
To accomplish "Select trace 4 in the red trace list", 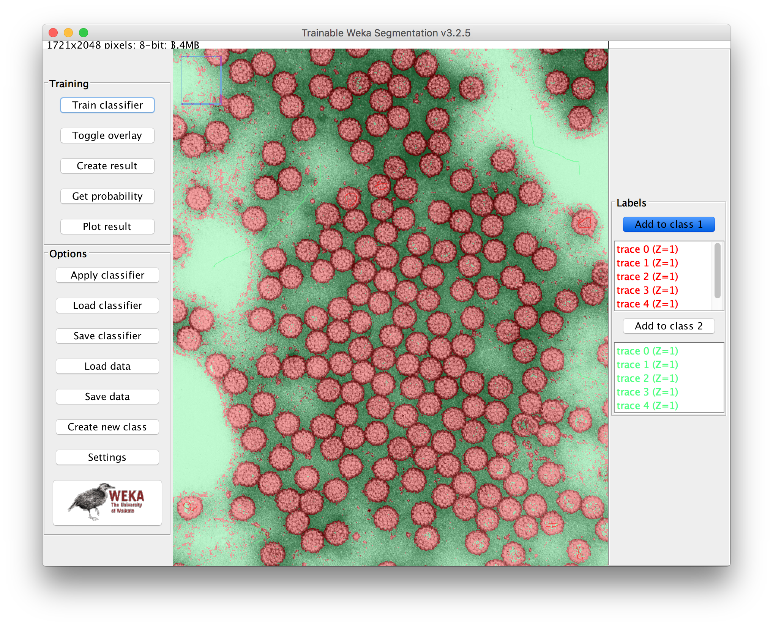I will pos(647,304).
